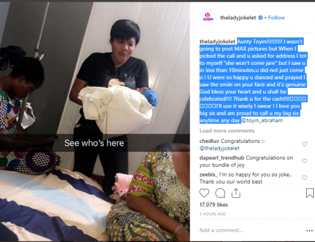This screenshot has height=242, width=315.
Task: Open chedluv's profile from comment
Action: click(209, 141)
